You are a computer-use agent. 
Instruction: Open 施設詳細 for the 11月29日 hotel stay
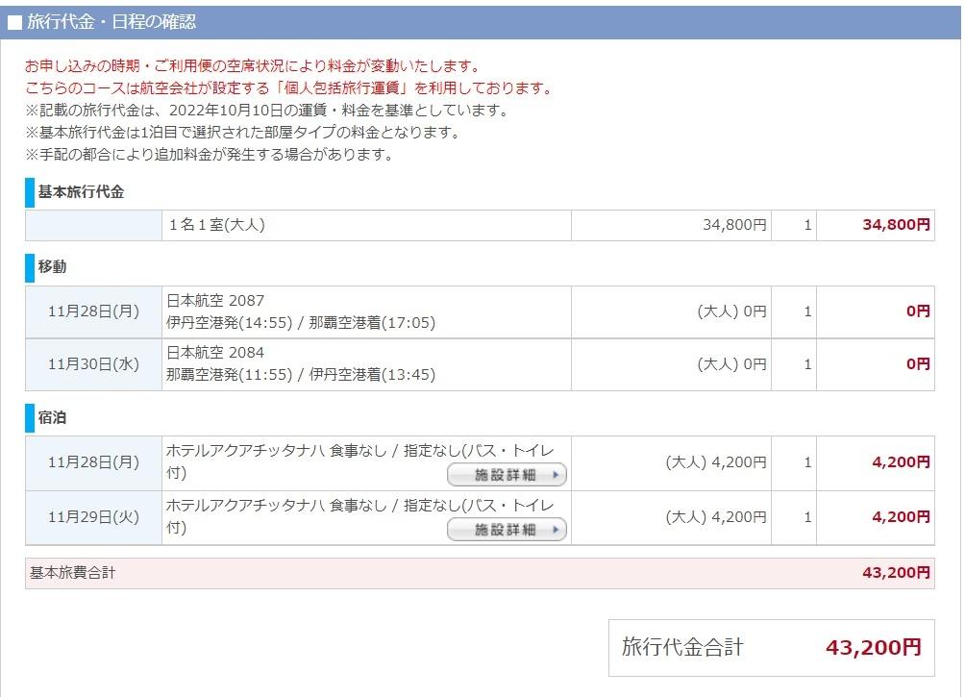(x=507, y=530)
